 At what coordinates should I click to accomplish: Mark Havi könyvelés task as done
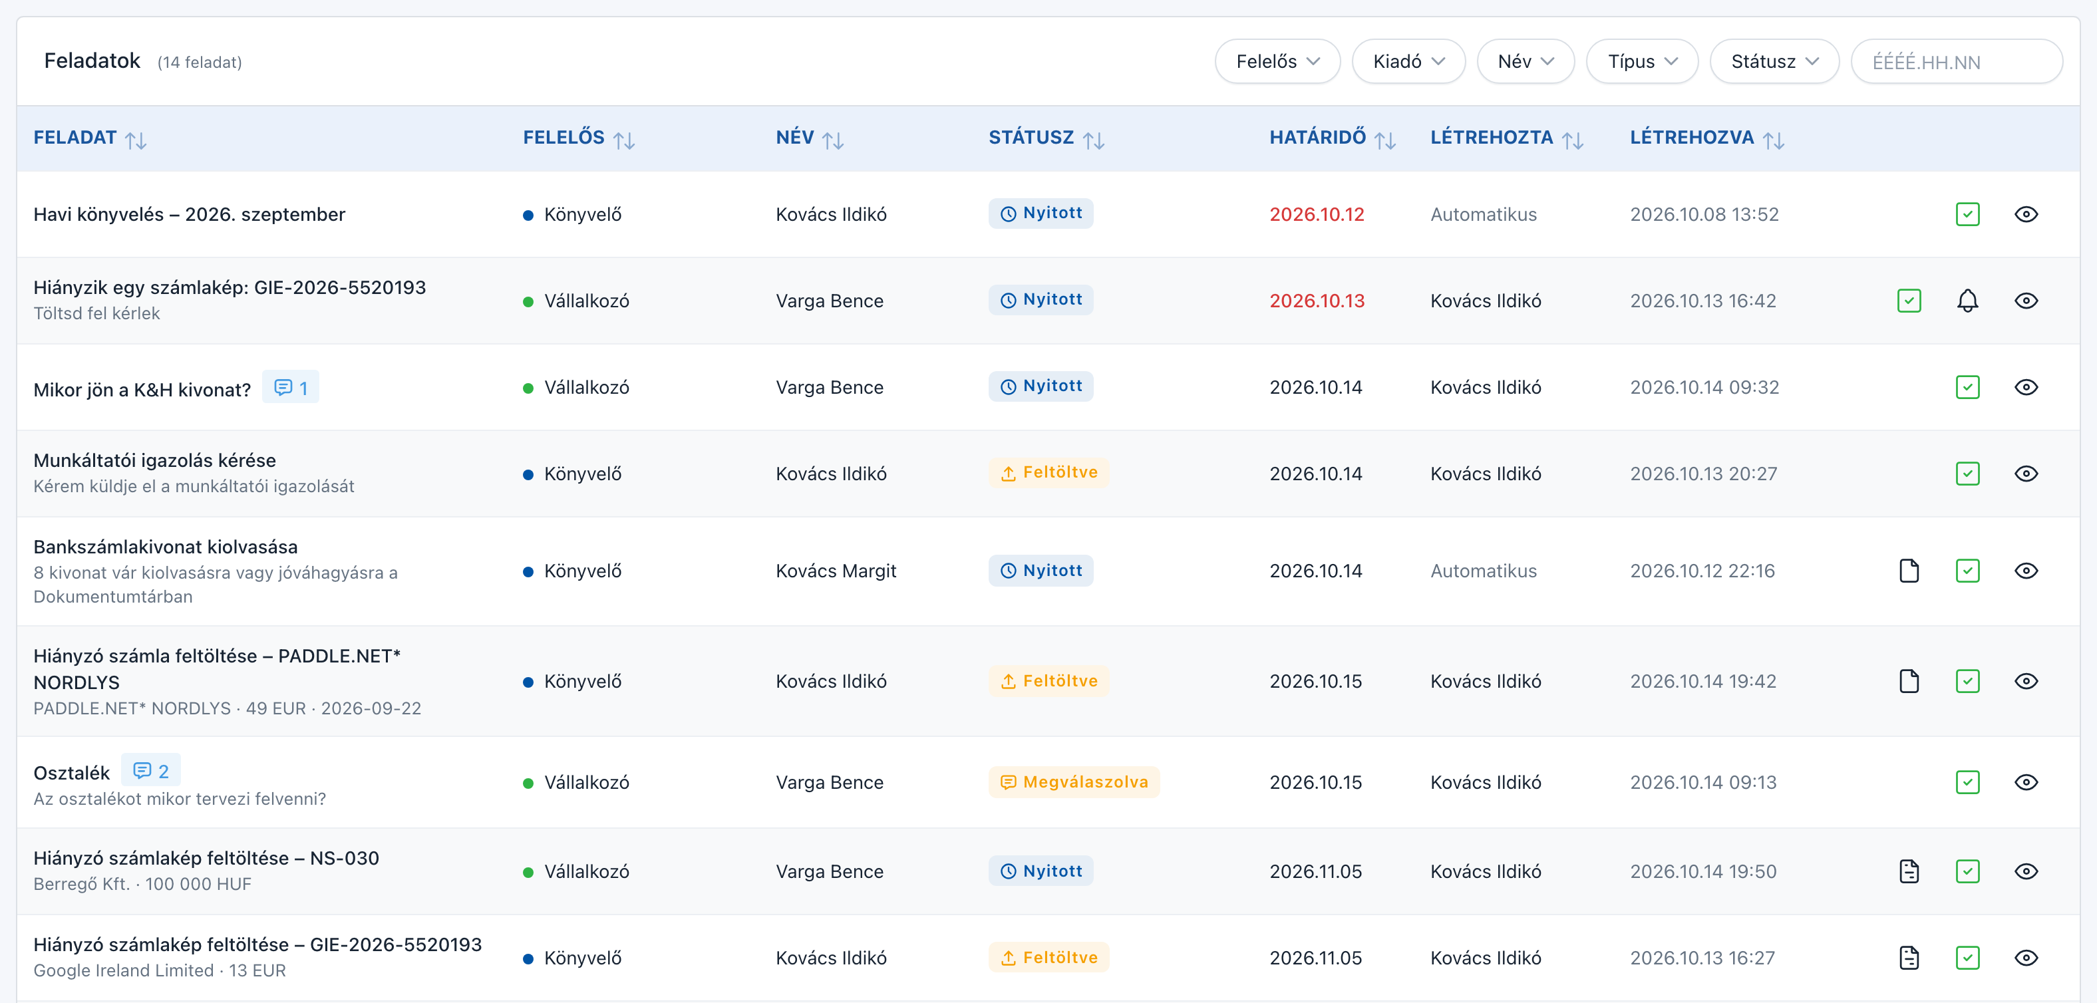(x=1967, y=215)
